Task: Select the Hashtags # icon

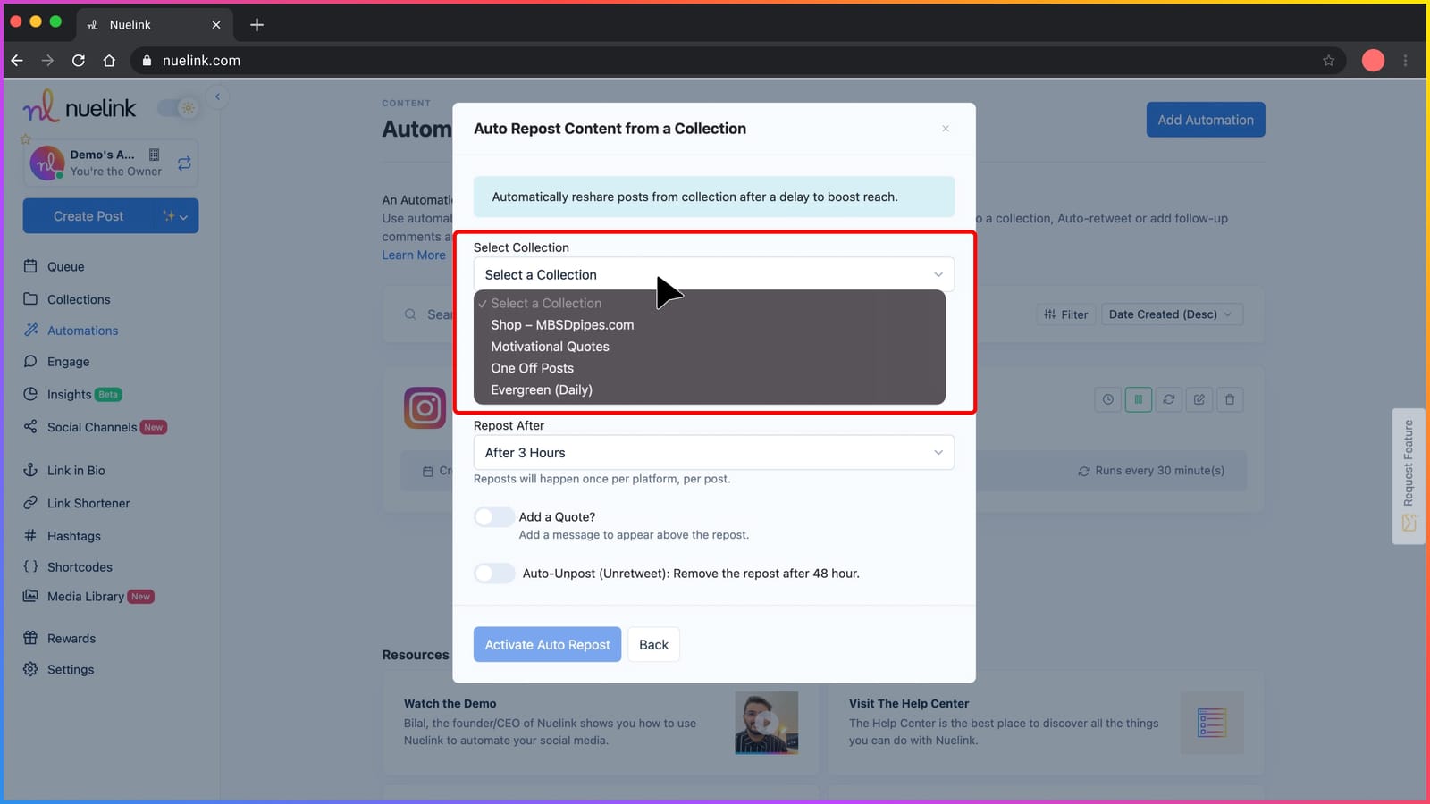Action: 29,535
